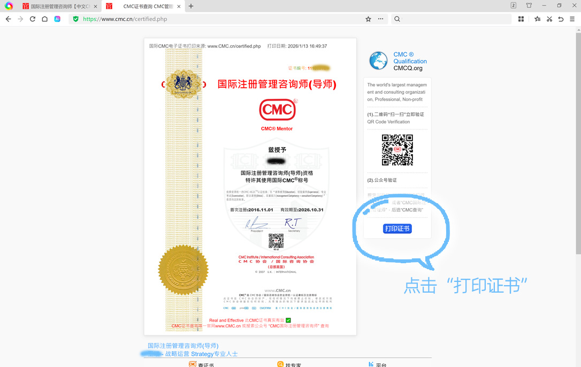Click the restore recently closed pages arrow icon
Image resolution: width=581 pixels, height=367 pixels.
[x=561, y=19]
